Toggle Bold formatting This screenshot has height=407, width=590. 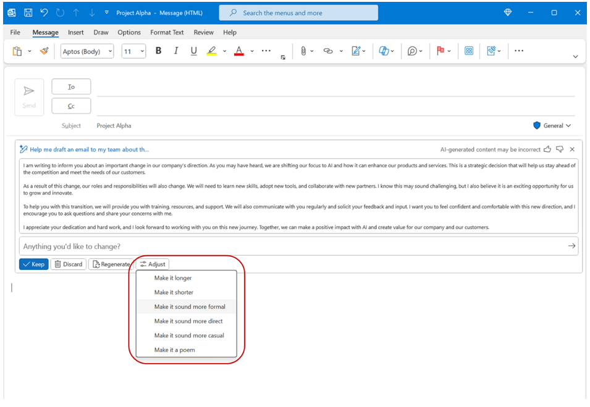158,51
